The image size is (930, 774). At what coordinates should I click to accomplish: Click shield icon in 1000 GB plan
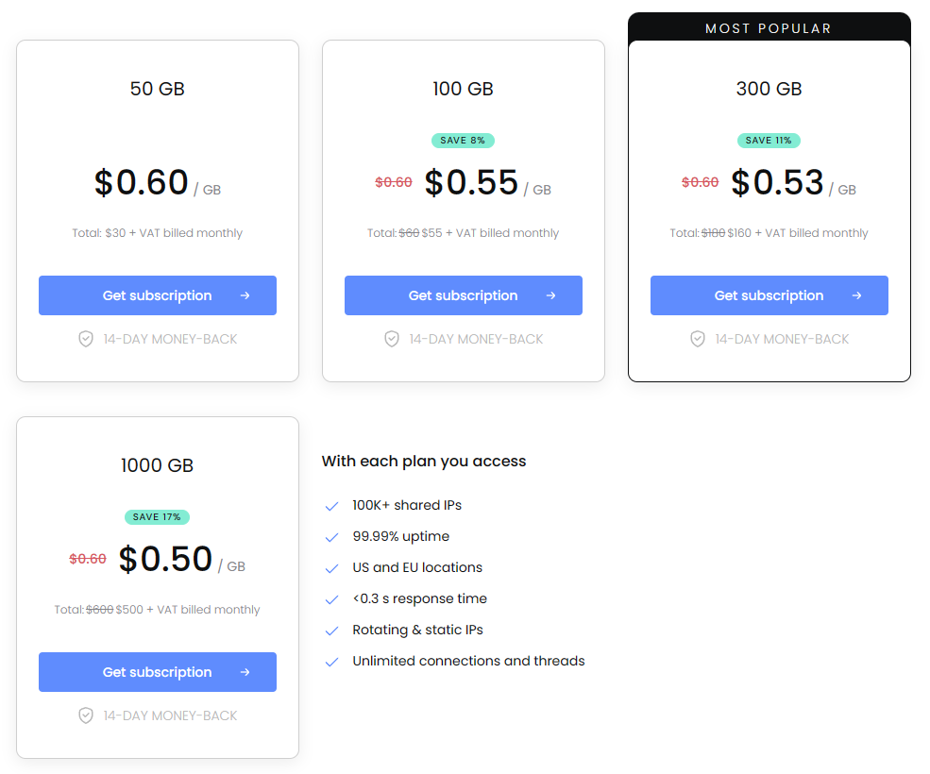86,715
